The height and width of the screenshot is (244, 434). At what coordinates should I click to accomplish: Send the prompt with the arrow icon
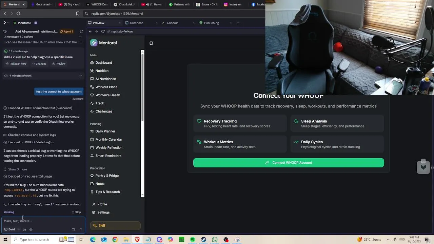click(x=81, y=229)
